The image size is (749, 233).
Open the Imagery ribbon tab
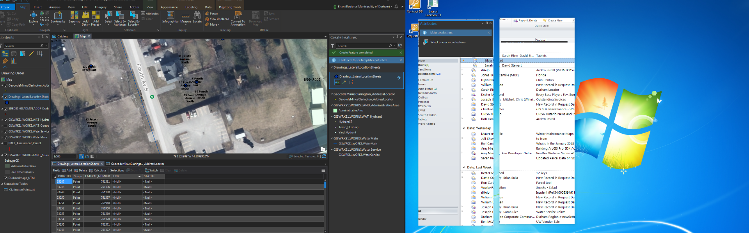point(101,7)
